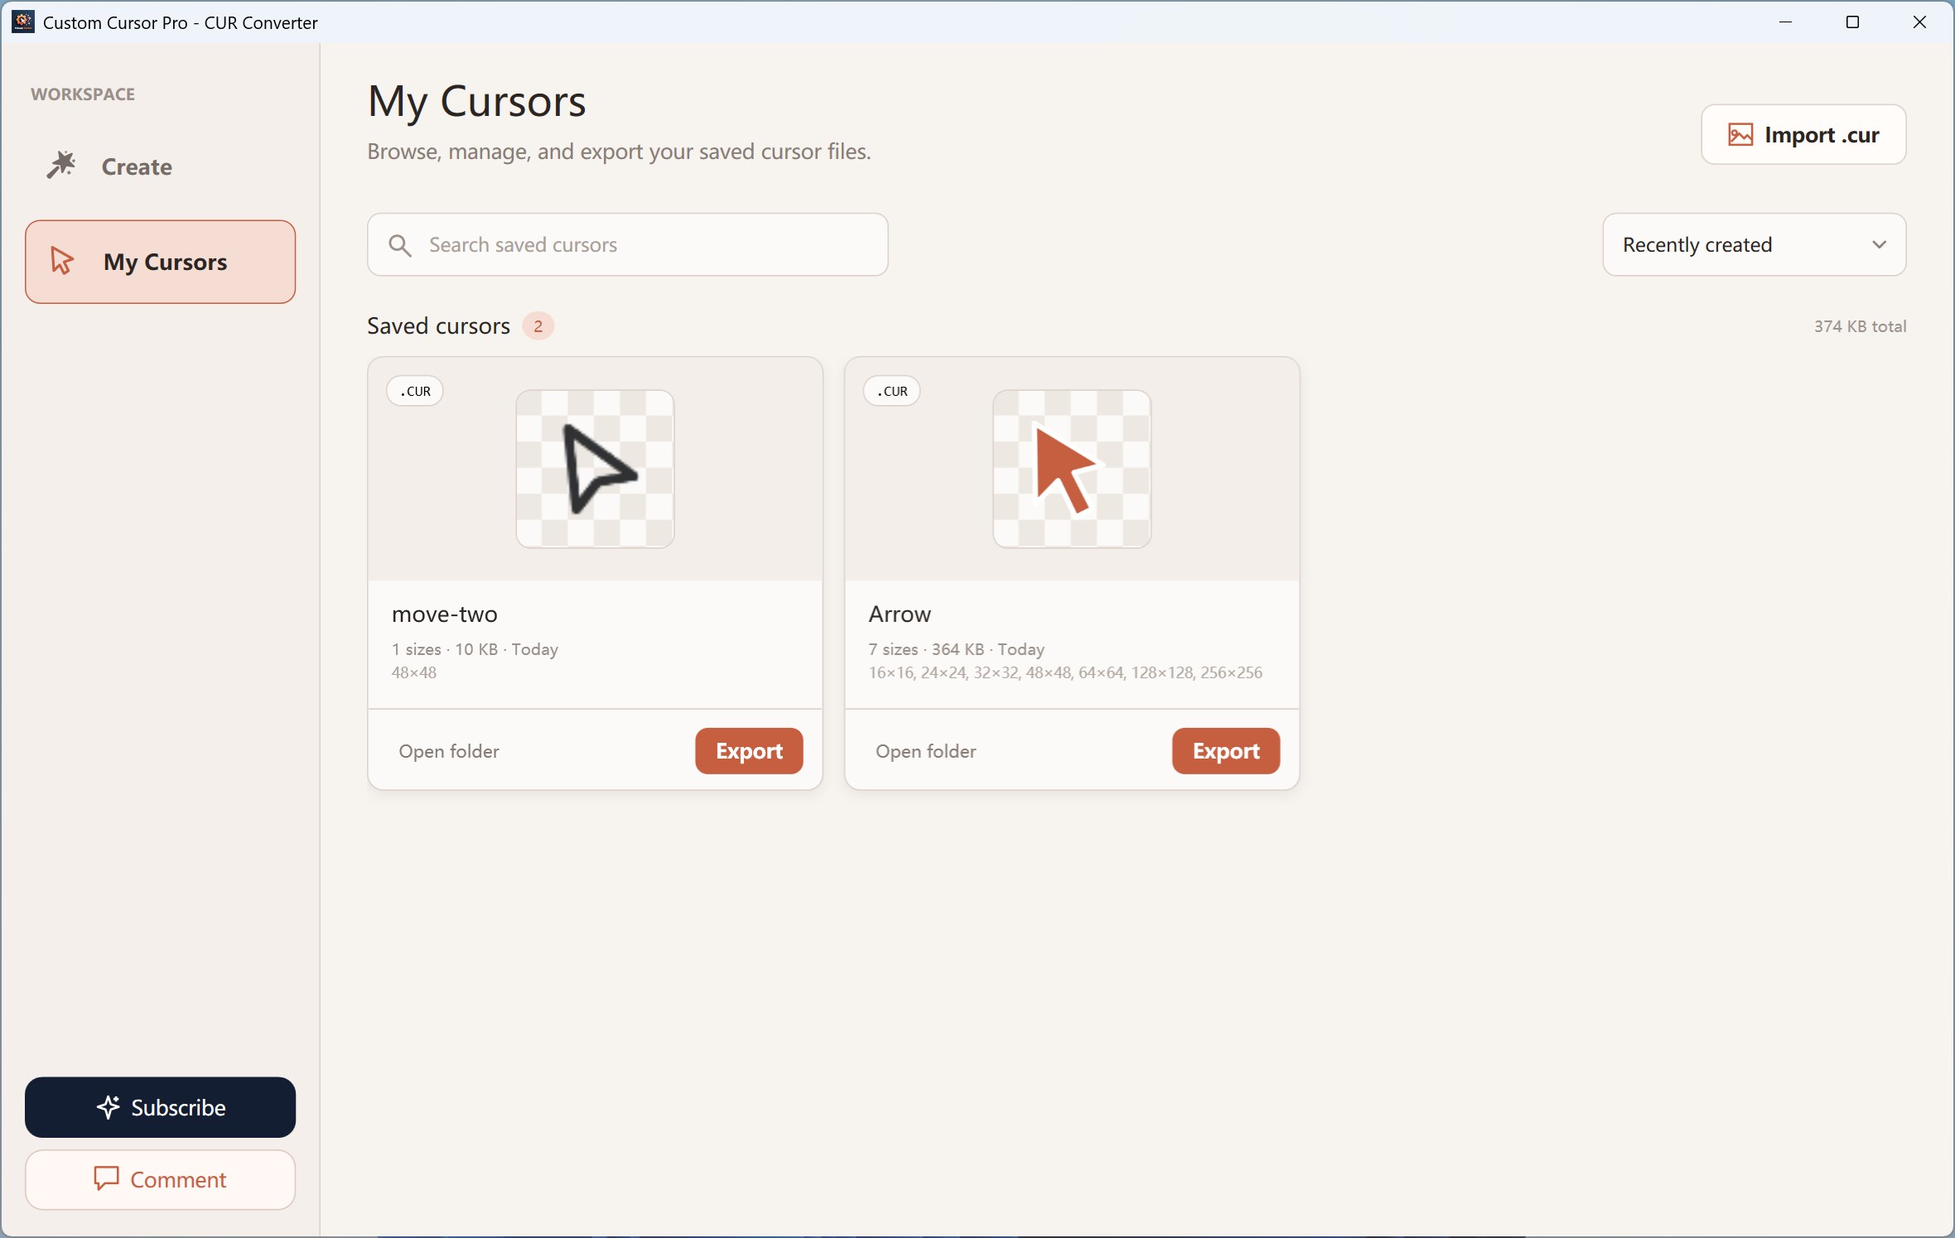Click the My Cursors pointer icon
The image size is (1955, 1238).
point(62,261)
